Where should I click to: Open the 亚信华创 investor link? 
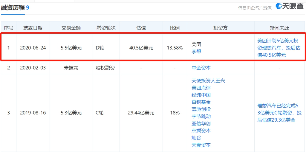tap(201, 123)
